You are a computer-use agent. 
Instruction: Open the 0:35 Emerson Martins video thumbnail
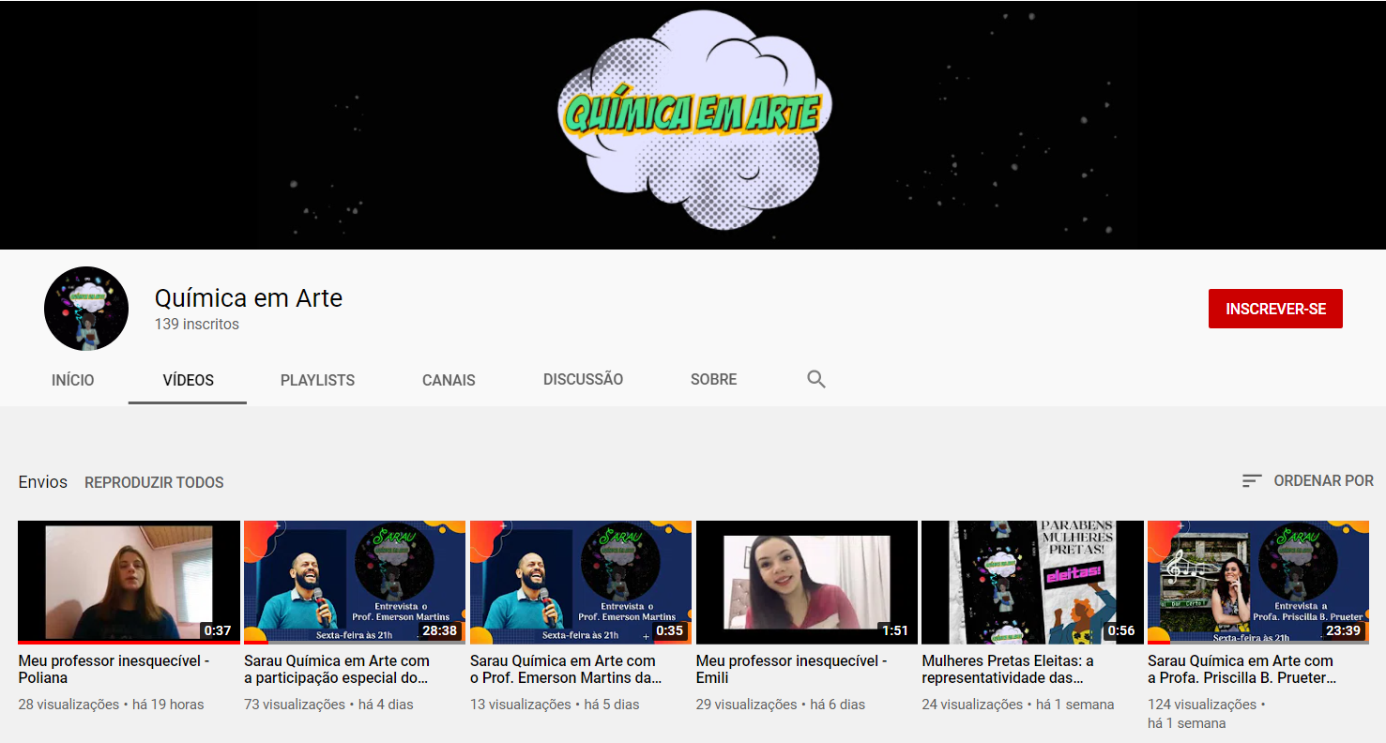581,583
